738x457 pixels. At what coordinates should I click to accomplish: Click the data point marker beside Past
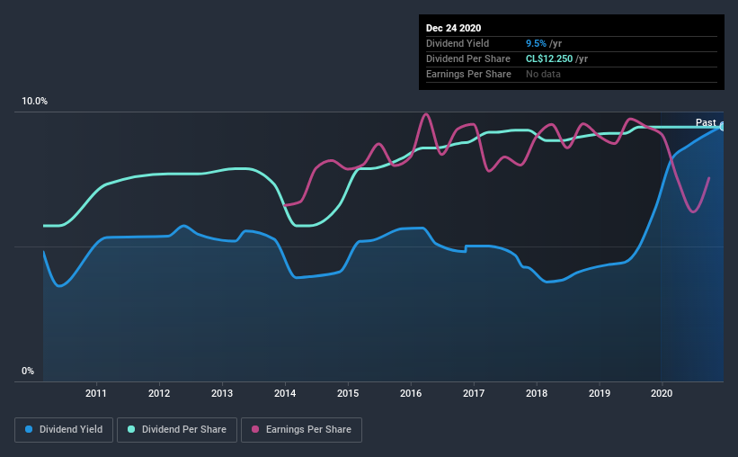[722, 126]
